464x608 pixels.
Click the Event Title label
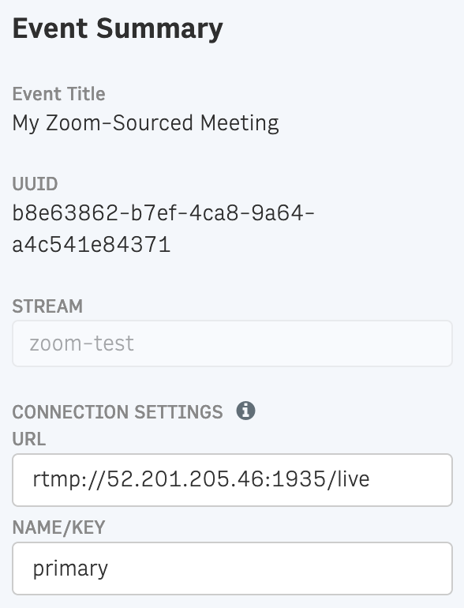click(x=58, y=94)
